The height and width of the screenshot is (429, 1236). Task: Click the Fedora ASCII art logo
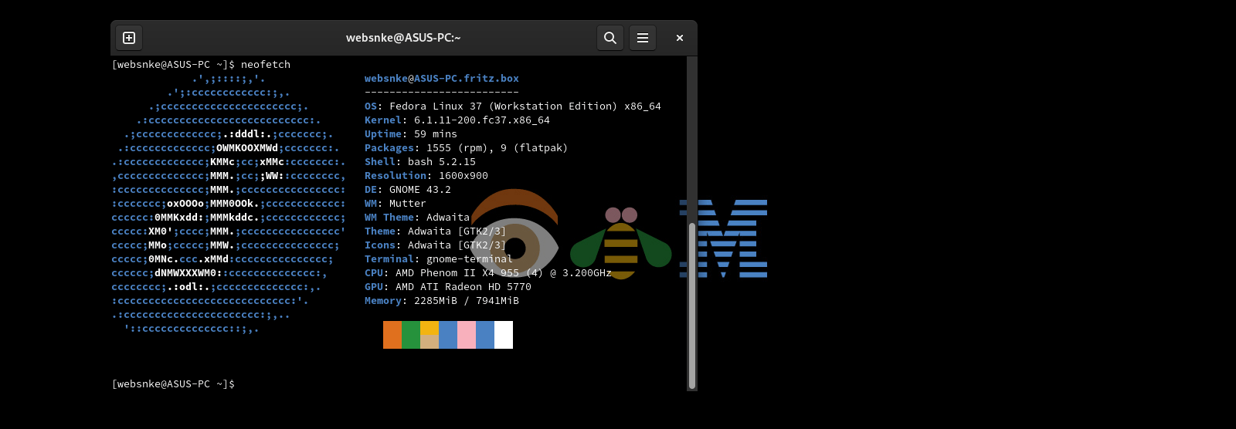click(229, 204)
